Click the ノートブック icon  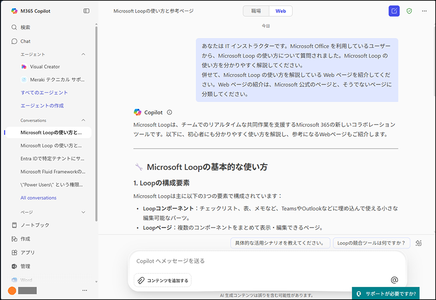pyautogui.click(x=14, y=225)
